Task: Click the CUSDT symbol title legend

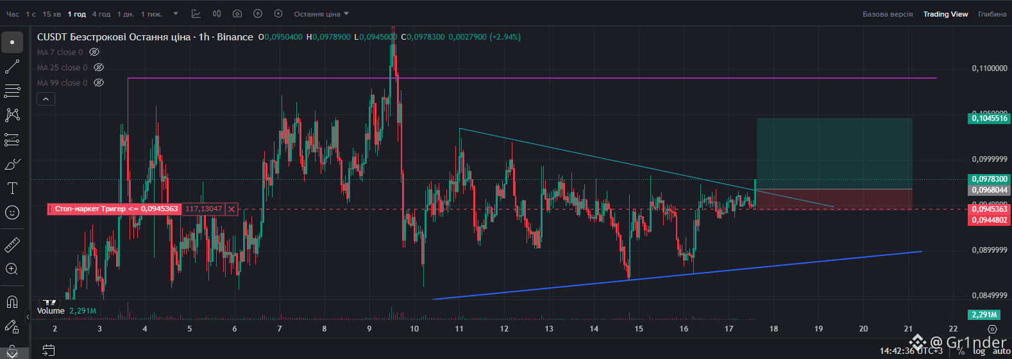Action: click(145, 36)
